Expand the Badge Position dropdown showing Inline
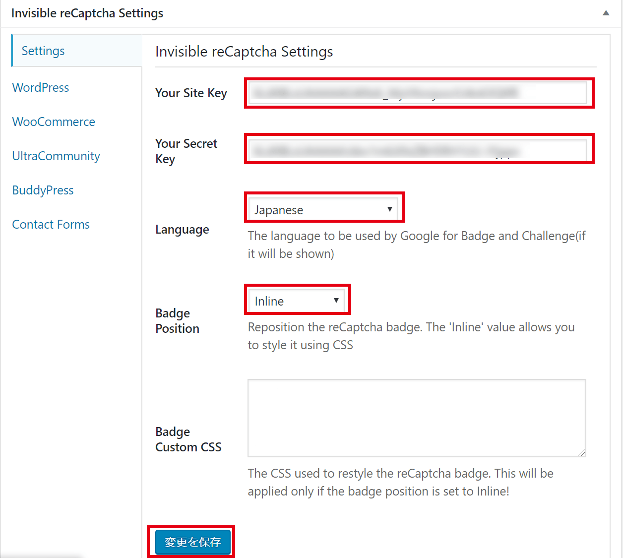623x558 pixels. tap(296, 301)
